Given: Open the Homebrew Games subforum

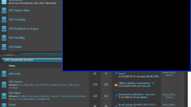Looking at the screenshot, I should click(58, 85).
